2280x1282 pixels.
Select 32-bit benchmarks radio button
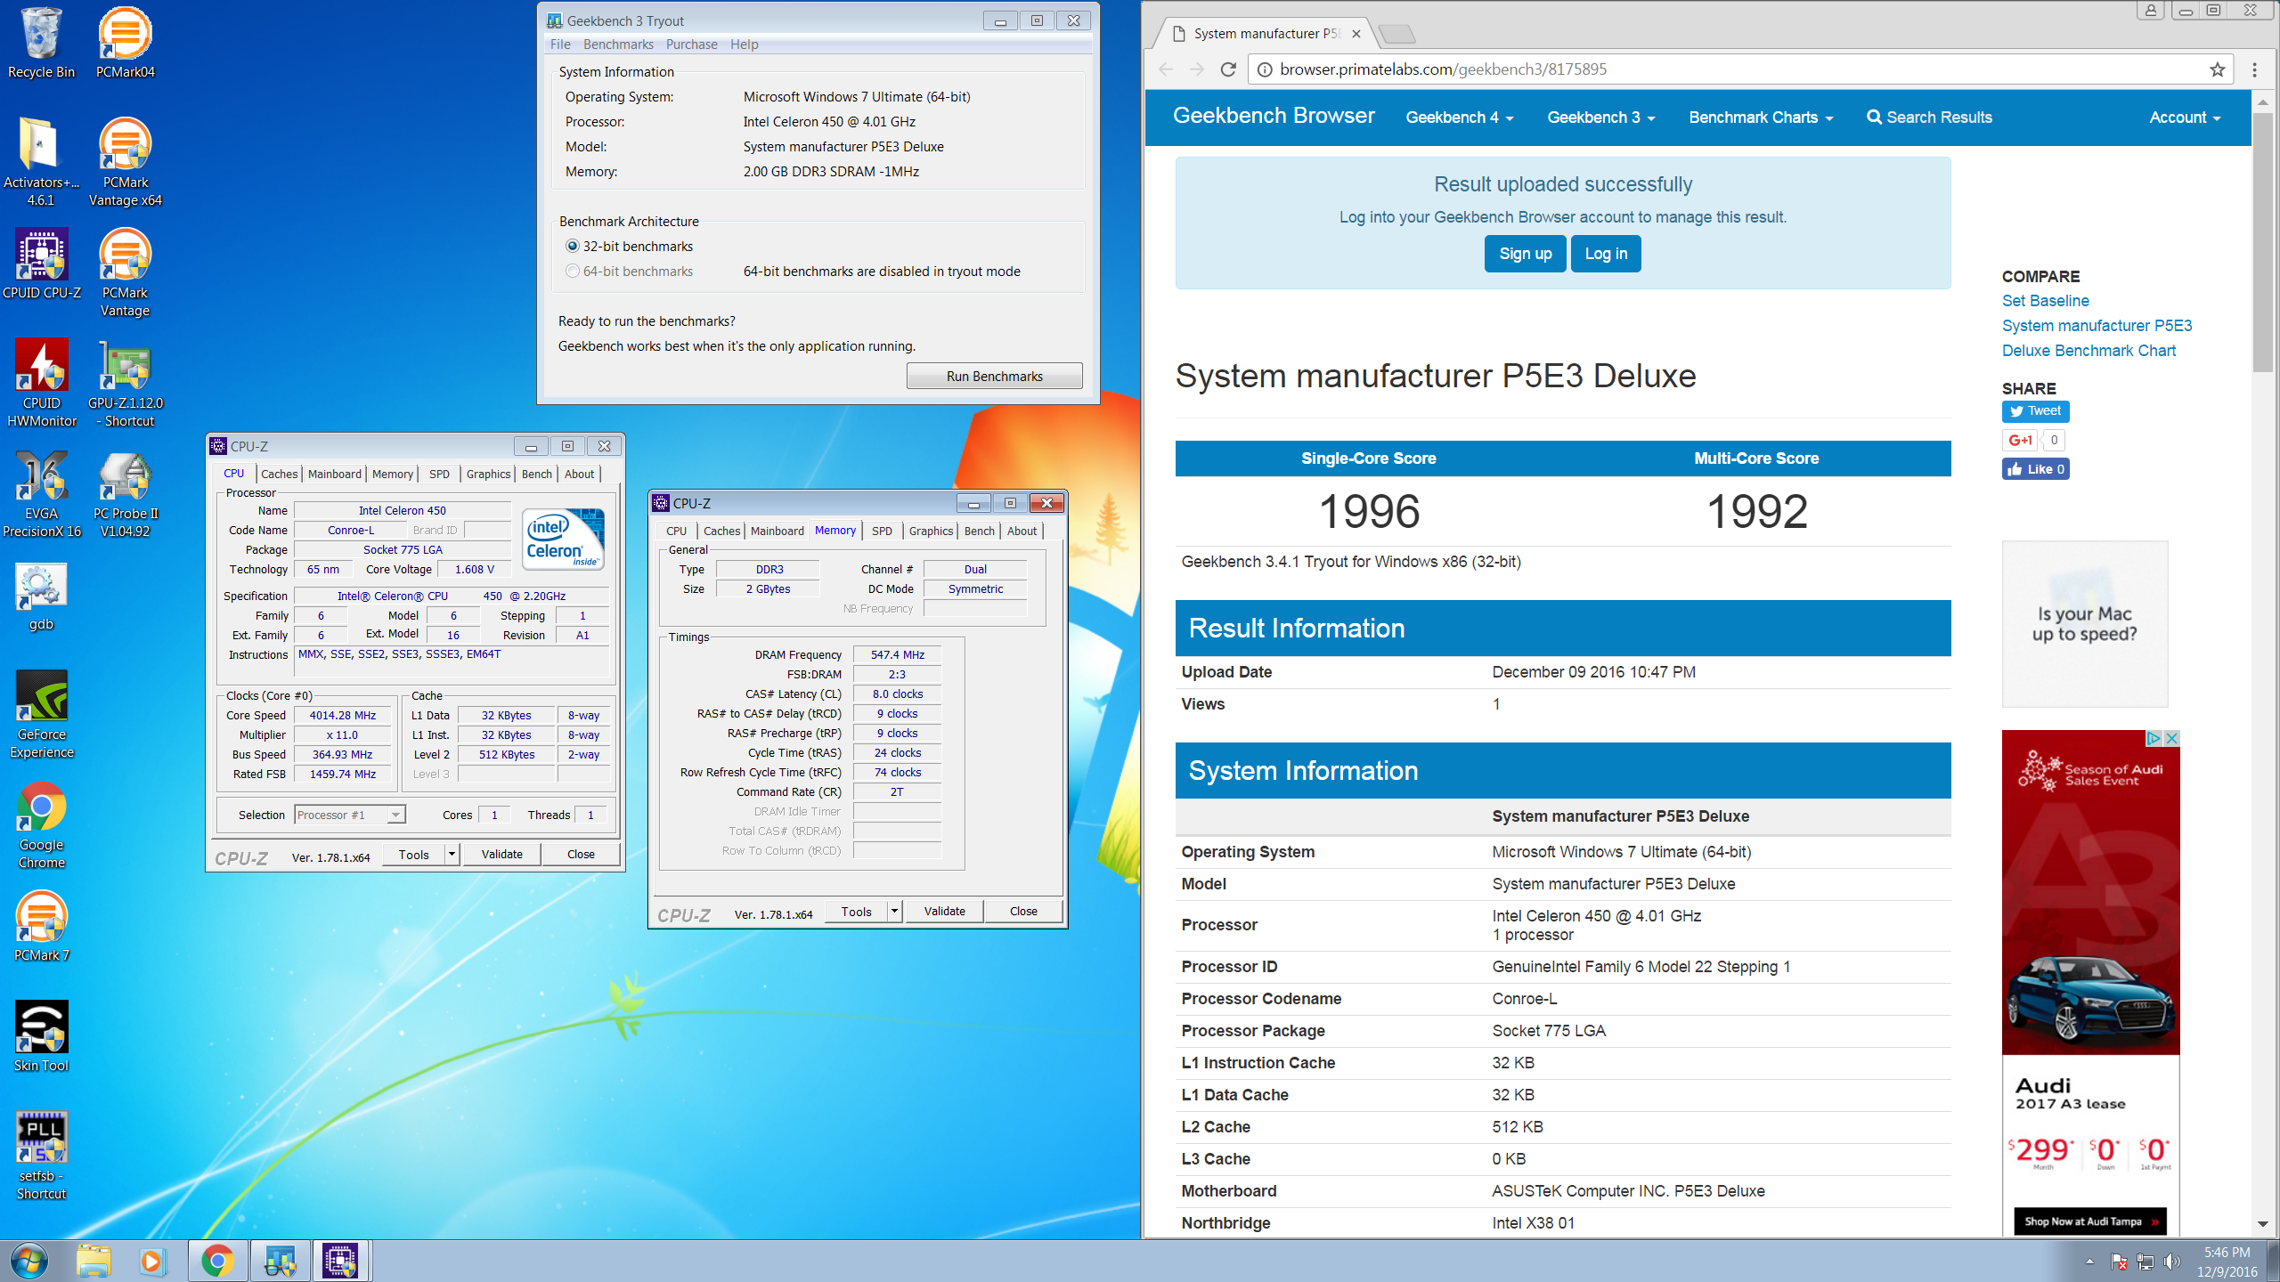[x=573, y=247]
